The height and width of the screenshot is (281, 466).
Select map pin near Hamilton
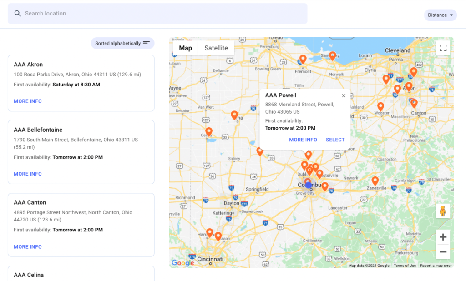[209, 233]
